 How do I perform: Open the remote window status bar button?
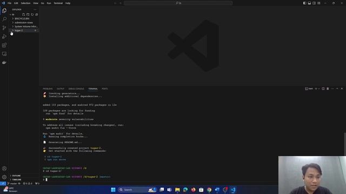[x=3, y=183]
